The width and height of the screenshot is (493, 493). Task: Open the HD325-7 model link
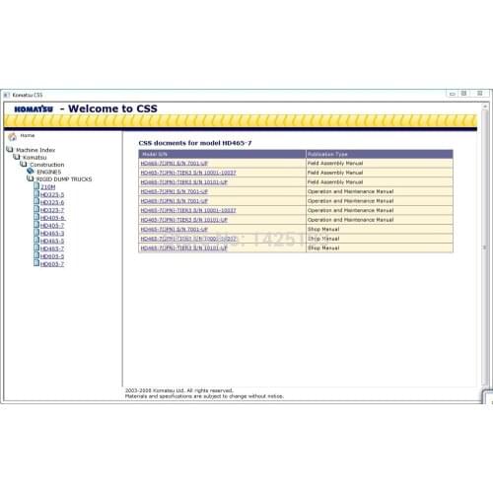tap(52, 210)
